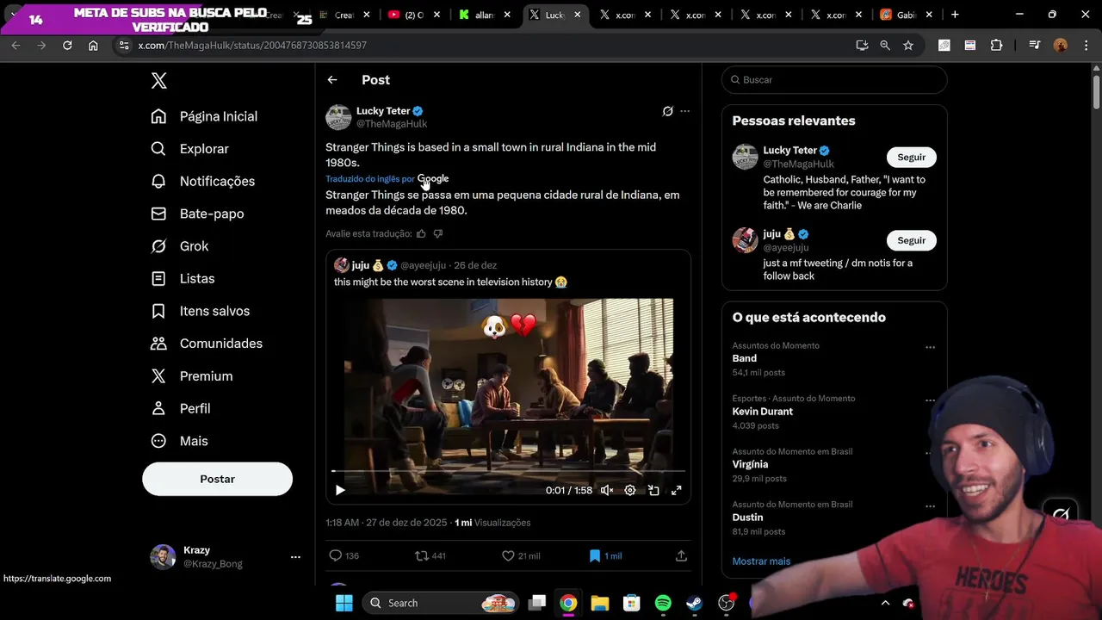Open picture-in-picture video icon
The image size is (1102, 620).
click(653, 490)
